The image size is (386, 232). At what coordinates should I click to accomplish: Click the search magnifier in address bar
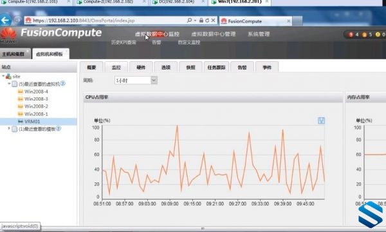coord(189,20)
